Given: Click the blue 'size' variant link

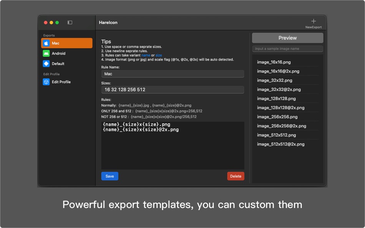Looking at the screenshot, I should tap(159, 55).
